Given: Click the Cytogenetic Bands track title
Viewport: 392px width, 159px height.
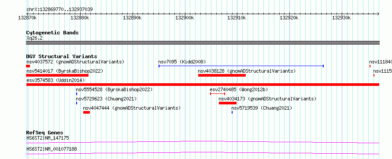Looking at the screenshot, I should 52,33.
